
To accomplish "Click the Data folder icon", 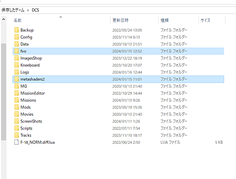I will (17, 44).
